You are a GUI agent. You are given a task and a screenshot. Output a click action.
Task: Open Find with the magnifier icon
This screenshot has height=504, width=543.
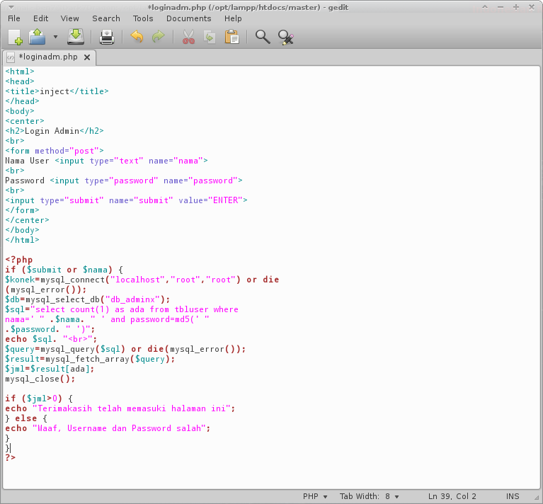[x=263, y=37]
